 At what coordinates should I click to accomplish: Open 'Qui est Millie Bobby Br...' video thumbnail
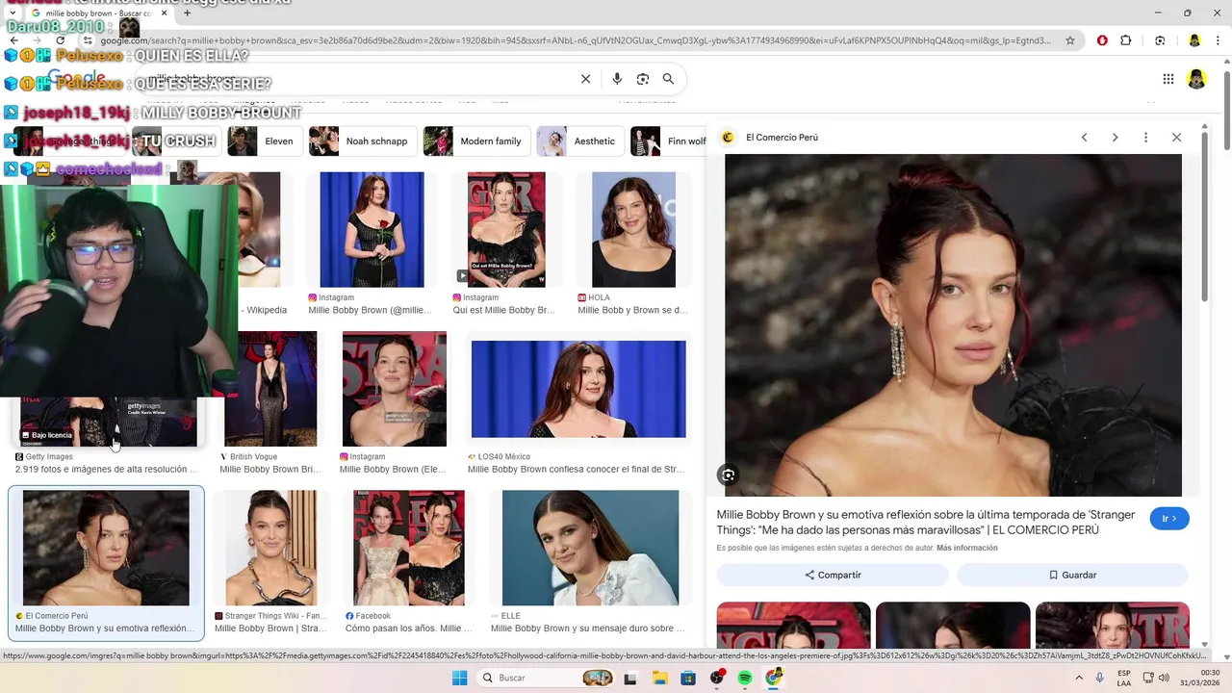[x=506, y=229]
